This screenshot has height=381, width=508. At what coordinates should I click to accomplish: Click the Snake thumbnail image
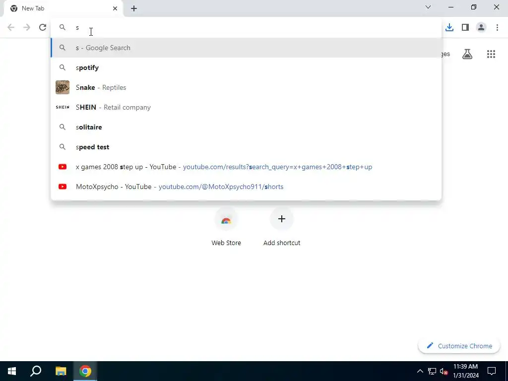pos(63,87)
